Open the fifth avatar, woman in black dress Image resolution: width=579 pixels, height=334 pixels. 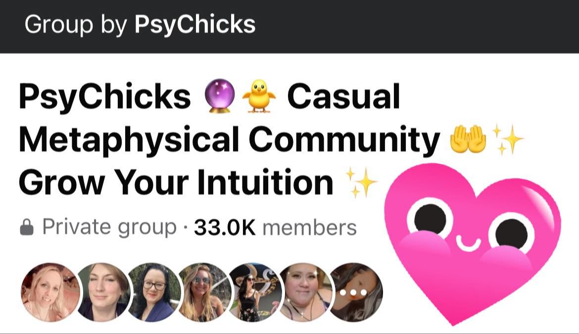click(x=255, y=292)
